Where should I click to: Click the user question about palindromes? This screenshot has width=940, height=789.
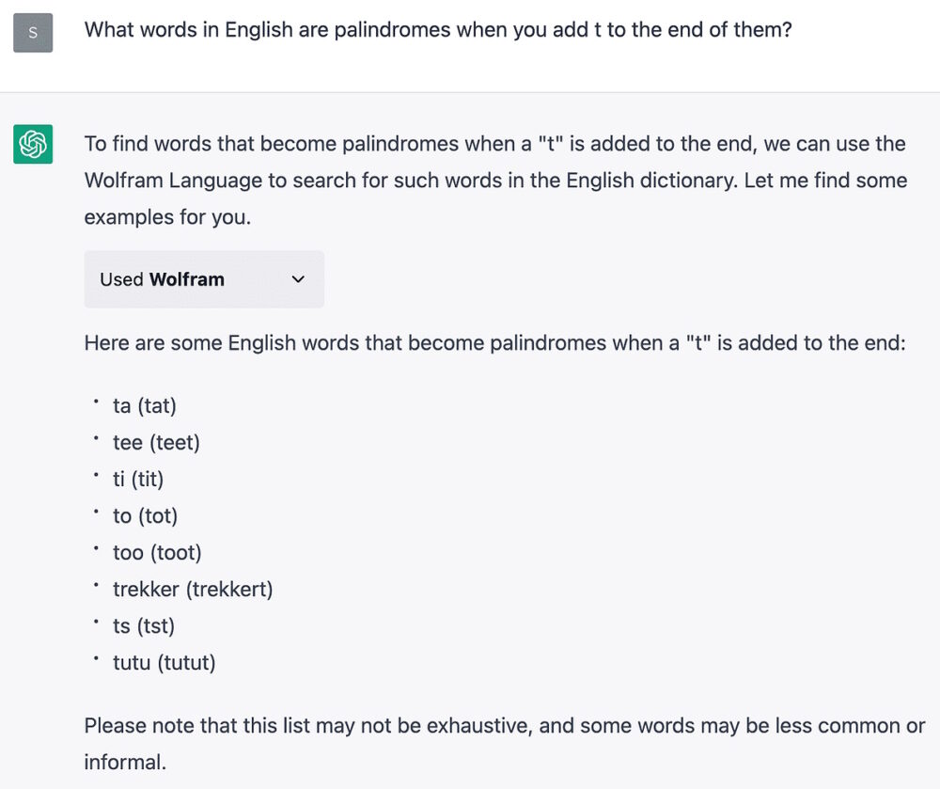pyautogui.click(x=438, y=30)
